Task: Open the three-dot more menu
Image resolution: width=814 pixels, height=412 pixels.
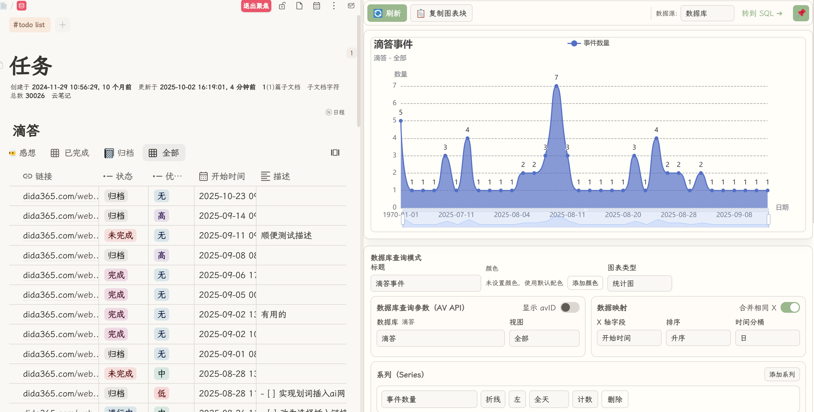Action: point(334,6)
